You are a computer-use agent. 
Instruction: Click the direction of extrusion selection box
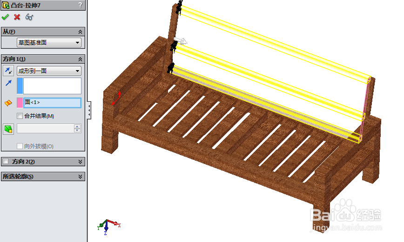(x=52, y=86)
